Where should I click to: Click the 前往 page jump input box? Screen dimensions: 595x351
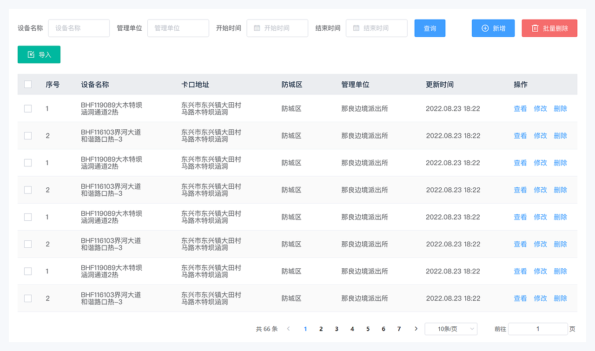click(x=538, y=329)
